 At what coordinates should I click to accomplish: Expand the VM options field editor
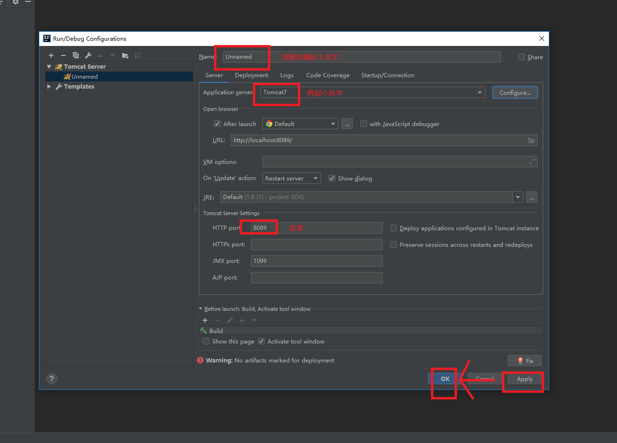[532, 162]
